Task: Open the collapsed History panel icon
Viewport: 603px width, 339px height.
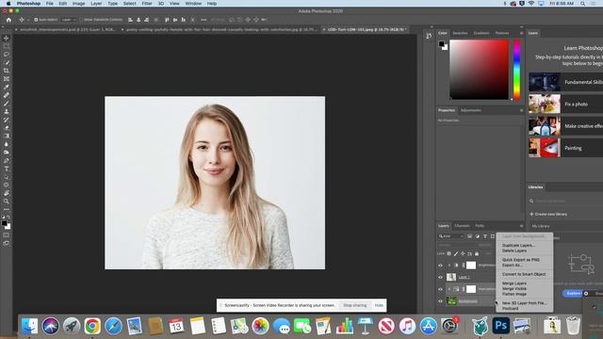Action: tap(429, 36)
